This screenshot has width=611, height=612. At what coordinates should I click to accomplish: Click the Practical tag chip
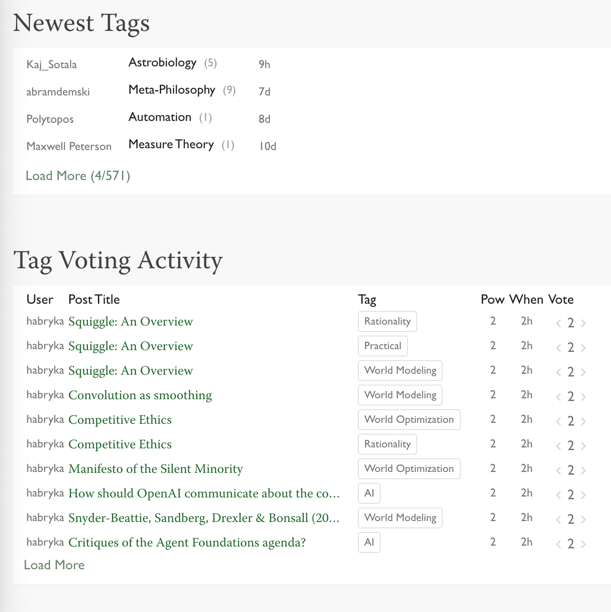(382, 346)
